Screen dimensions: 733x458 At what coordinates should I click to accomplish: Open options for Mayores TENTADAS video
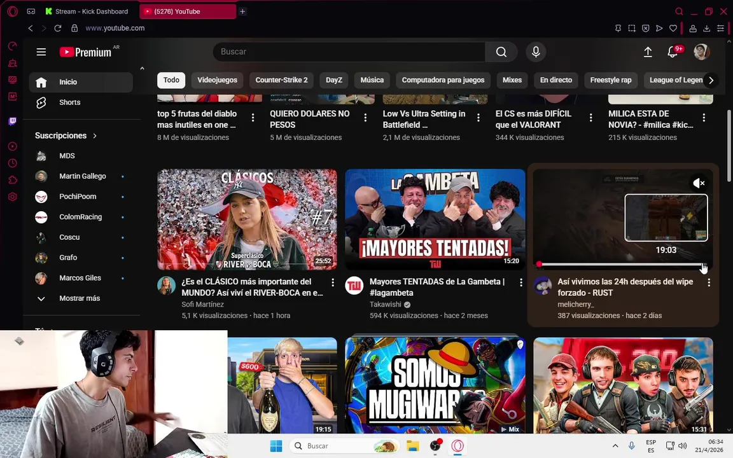[520, 282]
